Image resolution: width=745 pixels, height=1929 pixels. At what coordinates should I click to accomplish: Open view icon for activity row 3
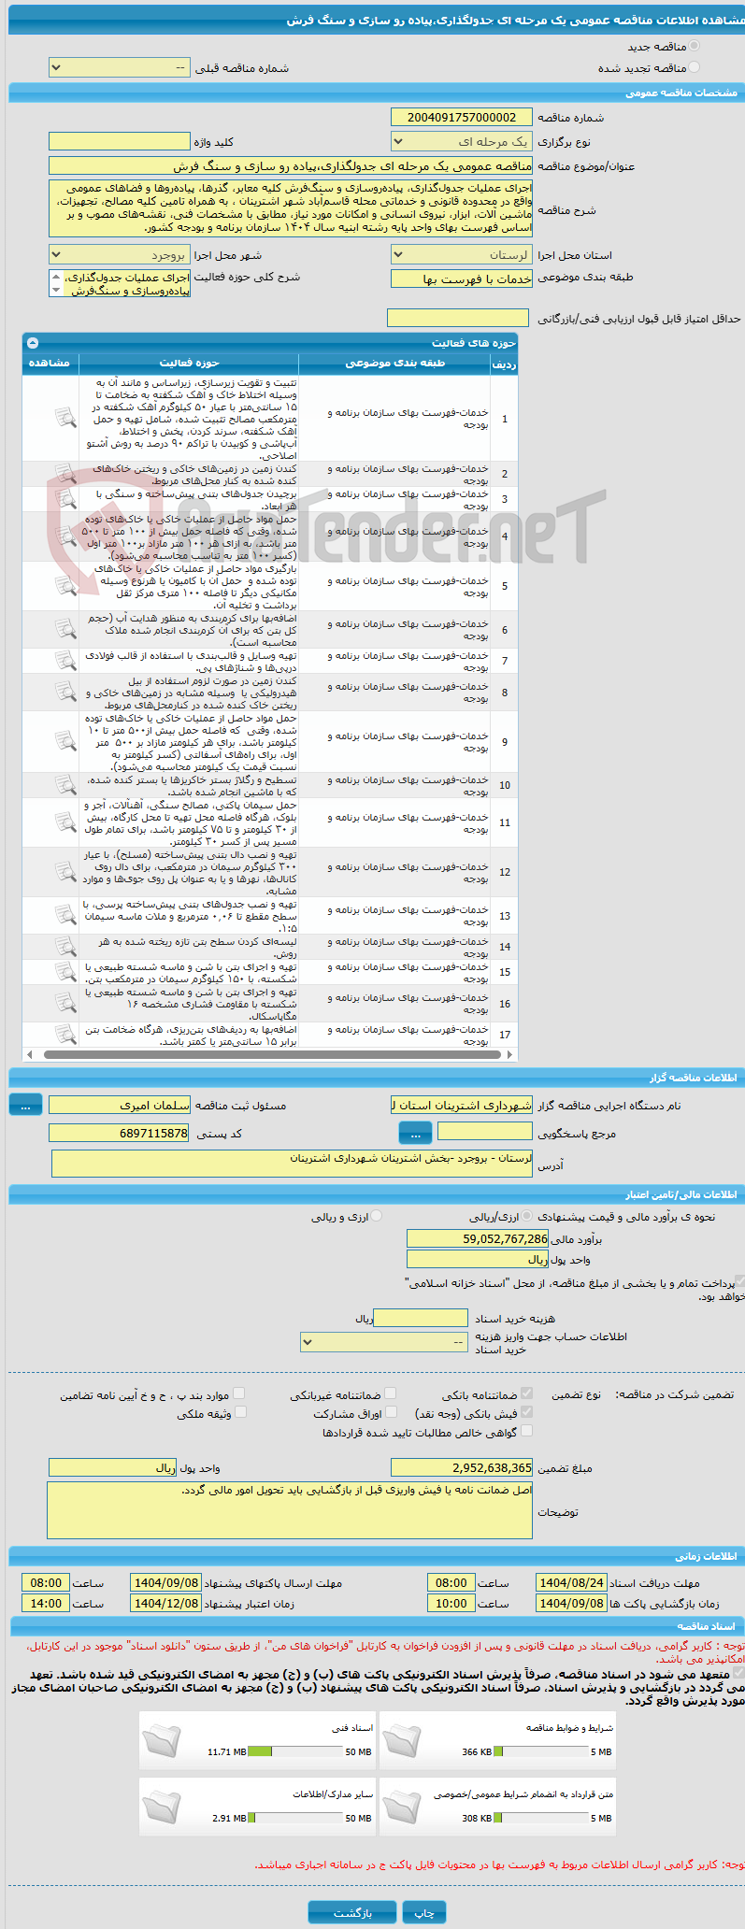point(64,499)
